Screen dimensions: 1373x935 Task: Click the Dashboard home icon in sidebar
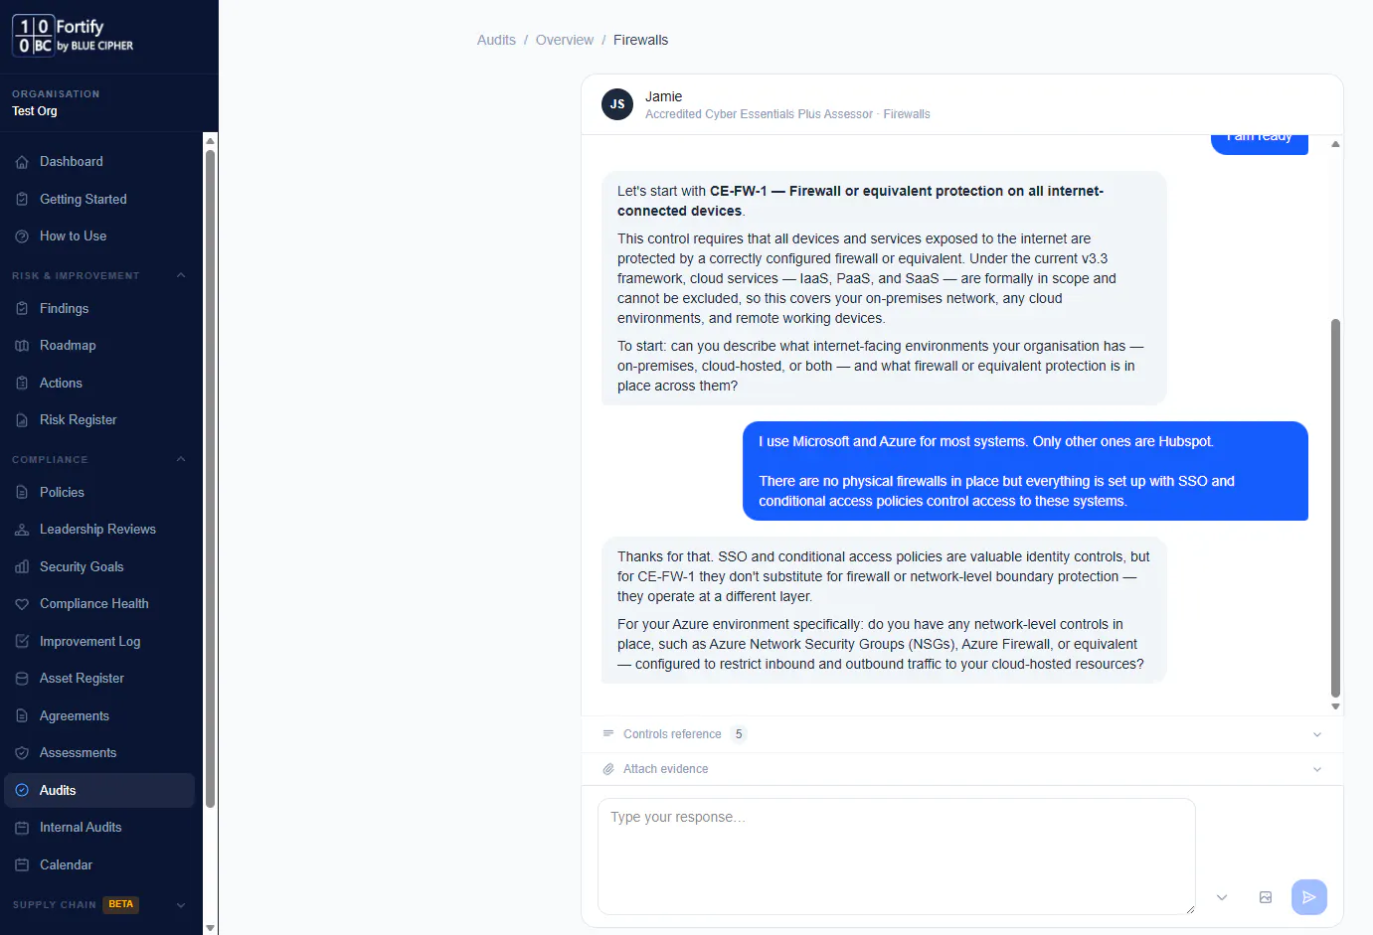(x=22, y=162)
